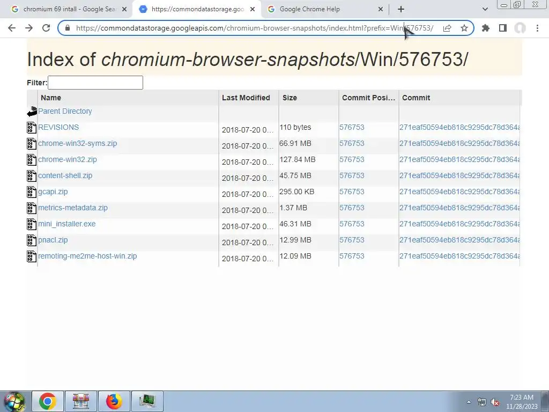This screenshot has width=549, height=412.
Task: View site info via lock icon
Action: (x=68, y=28)
